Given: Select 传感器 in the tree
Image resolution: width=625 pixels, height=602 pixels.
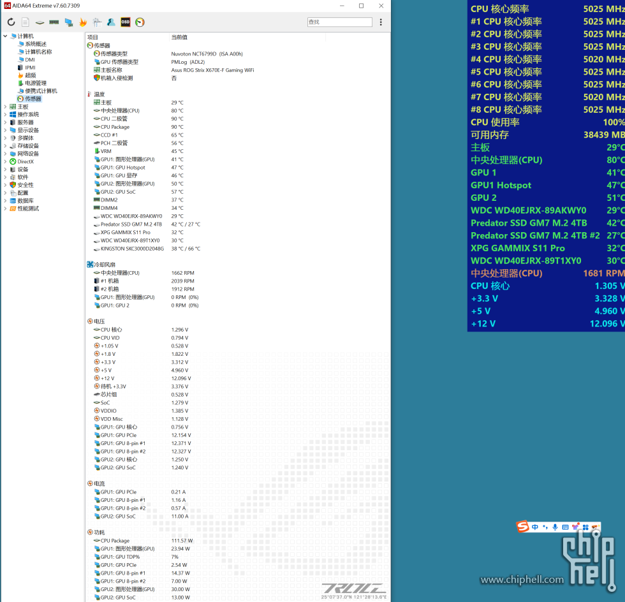Looking at the screenshot, I should click(x=33, y=99).
